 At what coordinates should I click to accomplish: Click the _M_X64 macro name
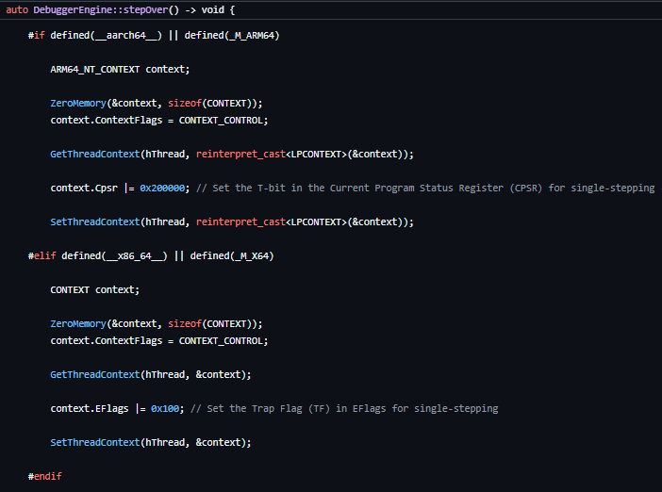click(253, 255)
